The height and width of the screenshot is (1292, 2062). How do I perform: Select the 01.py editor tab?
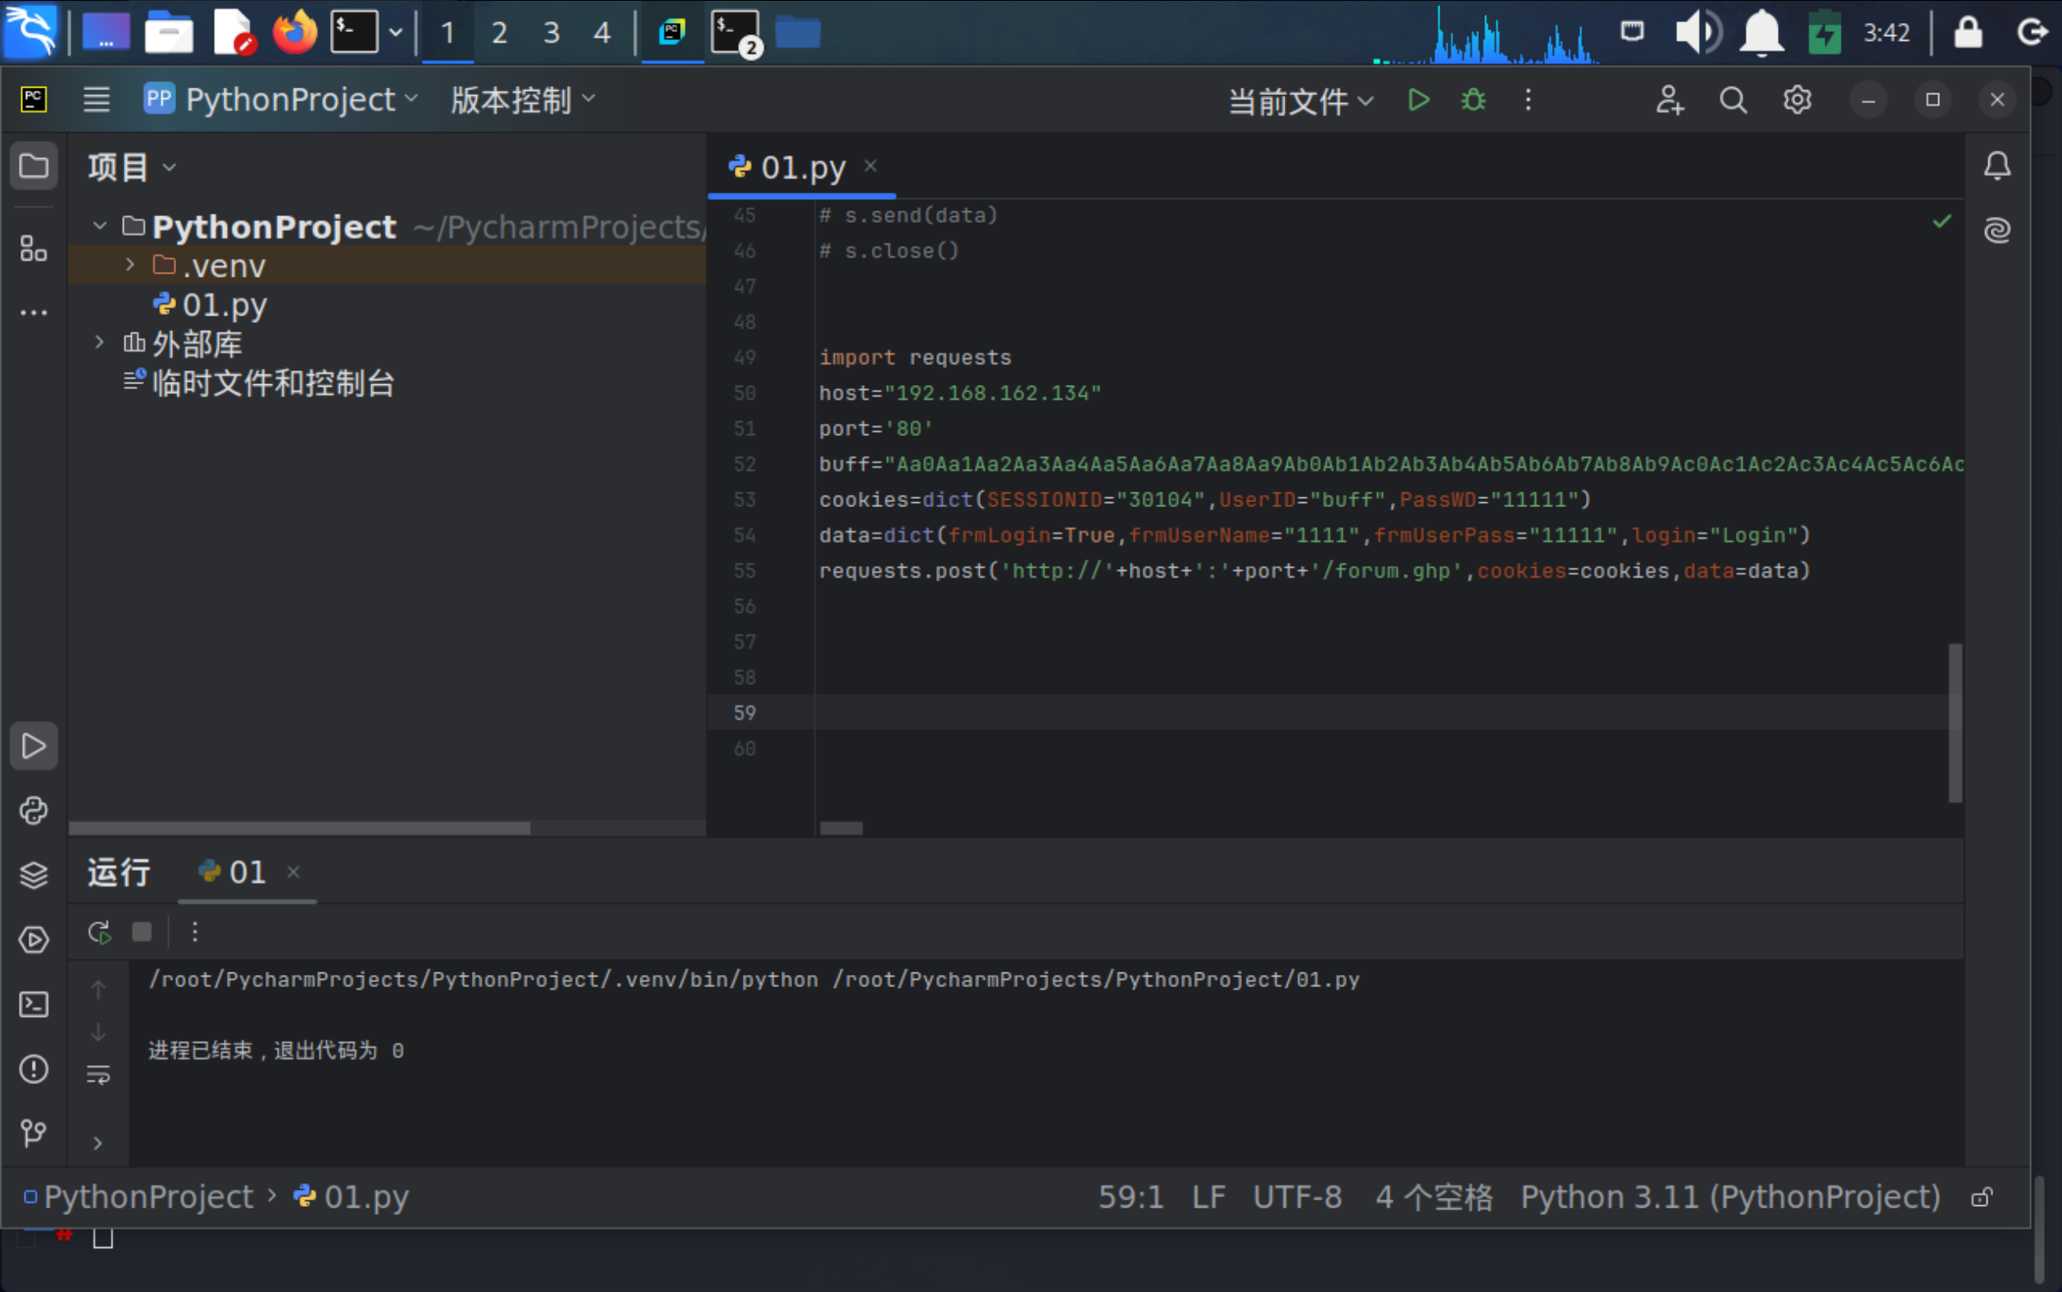pyautogui.click(x=801, y=167)
